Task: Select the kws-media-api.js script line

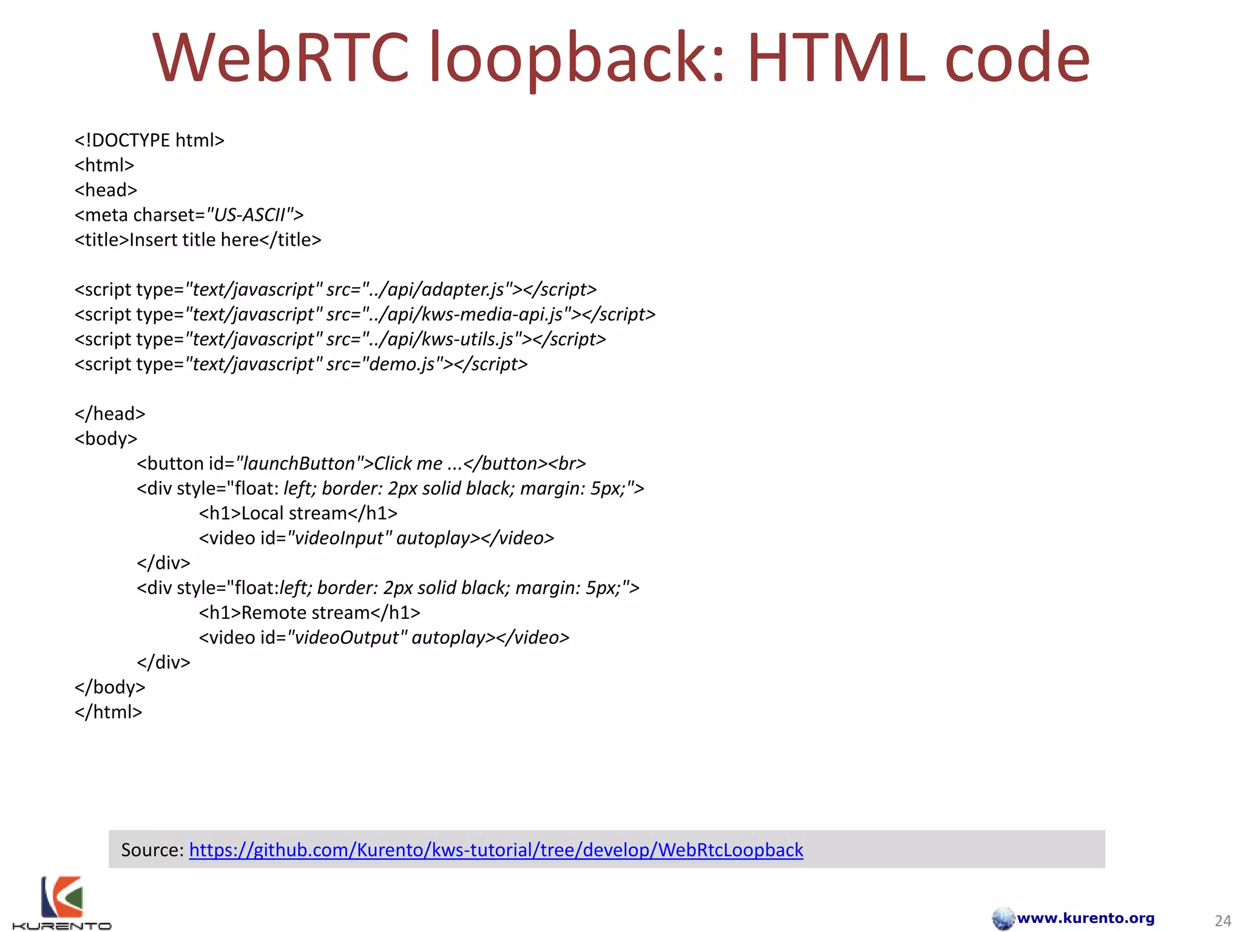Action: [365, 314]
